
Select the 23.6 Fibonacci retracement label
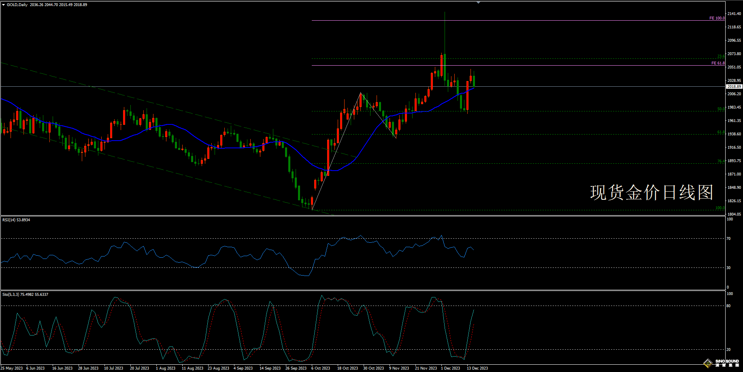click(721, 56)
